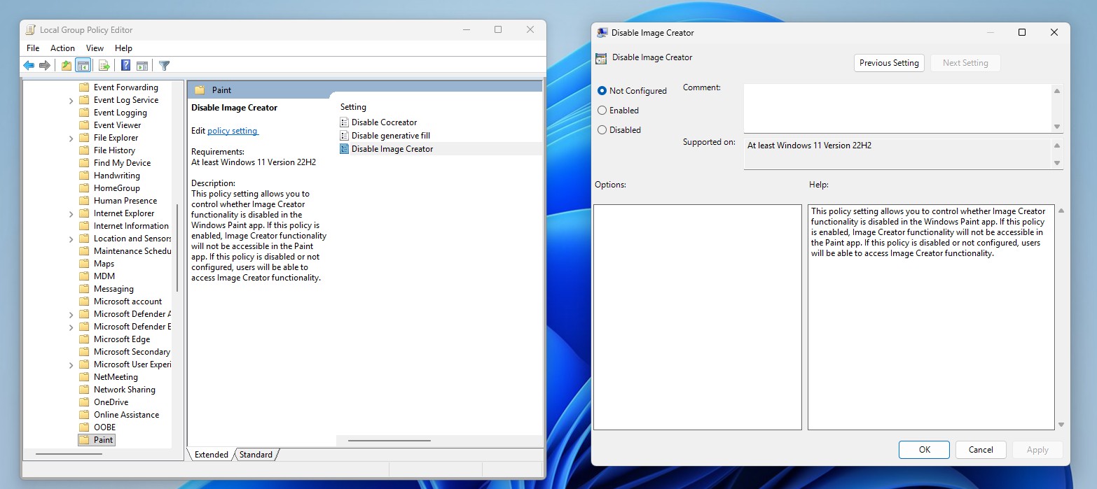Select the Not Configured radio button
Viewport: 1097px width, 489px height.
click(x=602, y=90)
